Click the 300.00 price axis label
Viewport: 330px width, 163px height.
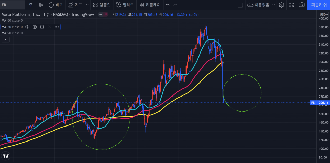coord(324,62)
